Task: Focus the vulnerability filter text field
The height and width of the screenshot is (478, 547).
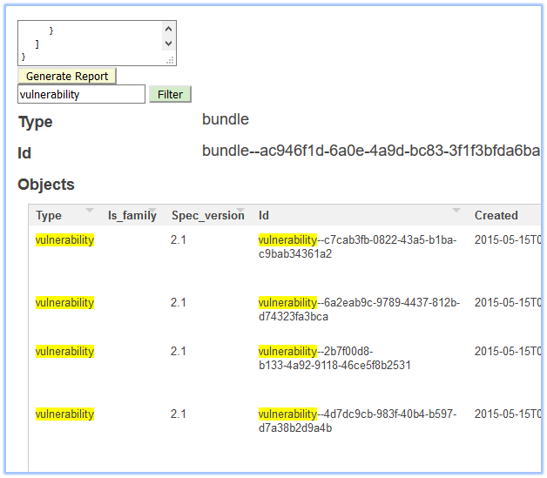Action: tap(81, 94)
